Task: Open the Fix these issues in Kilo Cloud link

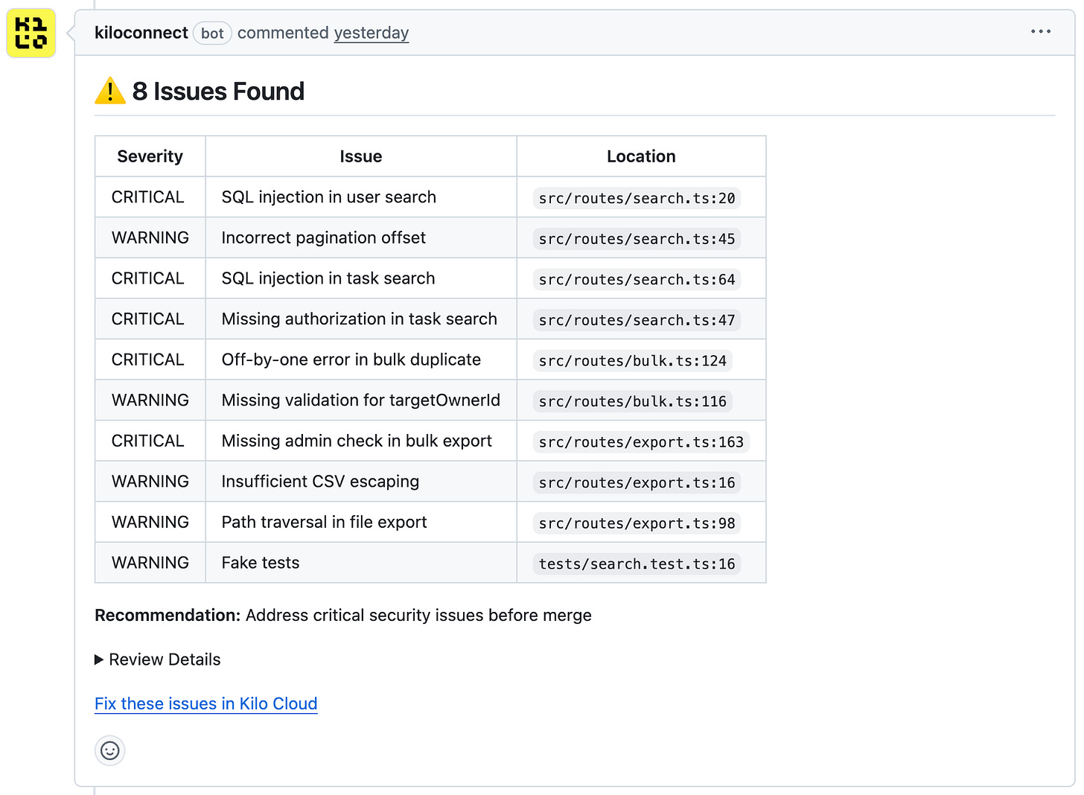Action: 206,703
